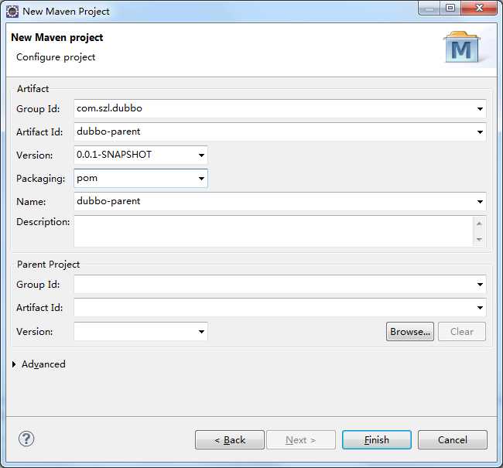Click the Browse... button
This screenshot has width=503, height=468.
(410, 331)
